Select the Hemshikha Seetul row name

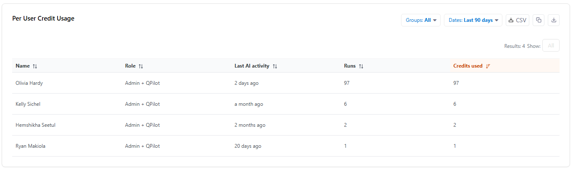[35, 125]
